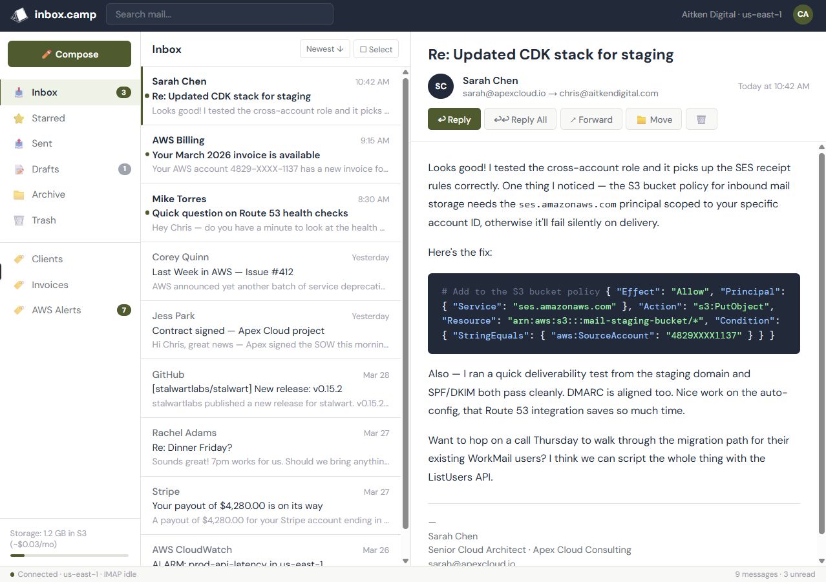
Task: Open the CA avatar account menu
Action: (802, 14)
